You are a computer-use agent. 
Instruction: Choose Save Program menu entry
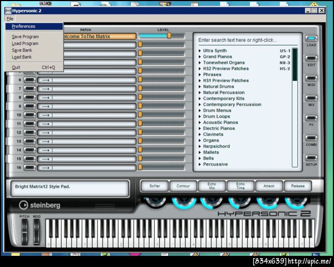point(34,37)
